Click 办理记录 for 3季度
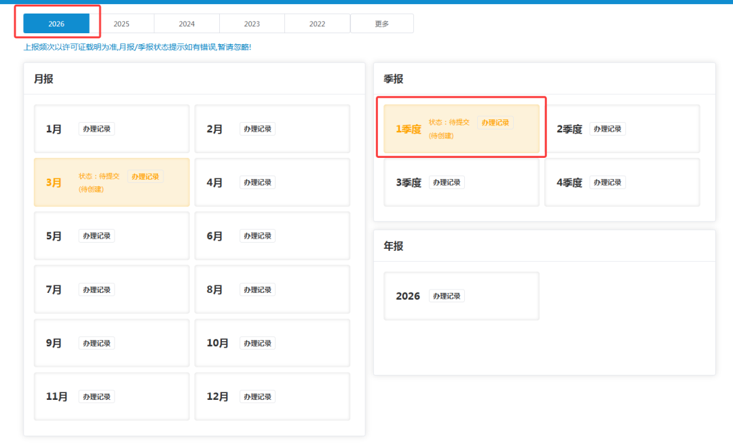This screenshot has height=444, width=733. 447,182
